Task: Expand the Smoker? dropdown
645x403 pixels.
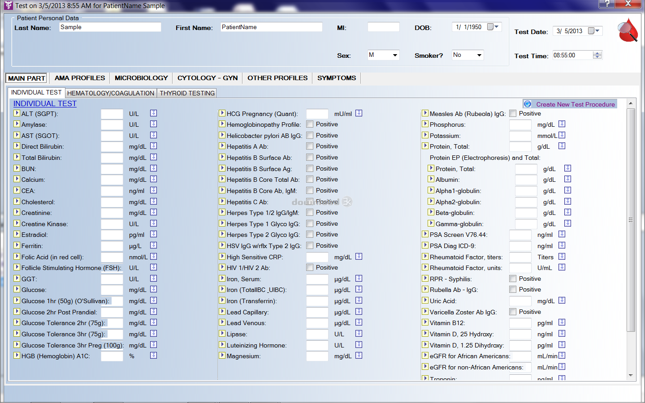Action: (x=479, y=55)
